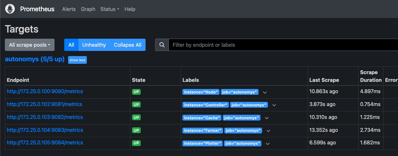Click the UP state badge for Plotter row
The width and height of the screenshot is (398, 156).
[x=136, y=143]
